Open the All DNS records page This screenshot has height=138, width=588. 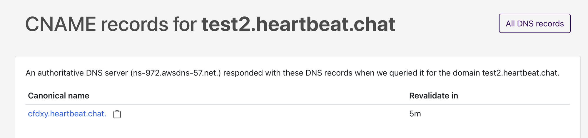(534, 23)
